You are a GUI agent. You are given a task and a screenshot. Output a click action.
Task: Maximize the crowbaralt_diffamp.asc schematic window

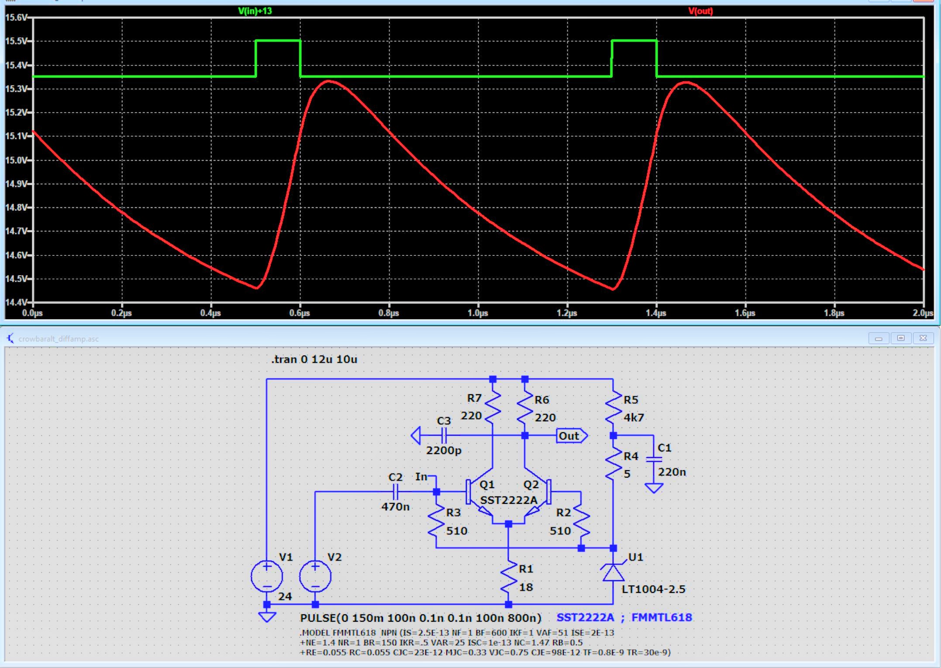[901, 338]
